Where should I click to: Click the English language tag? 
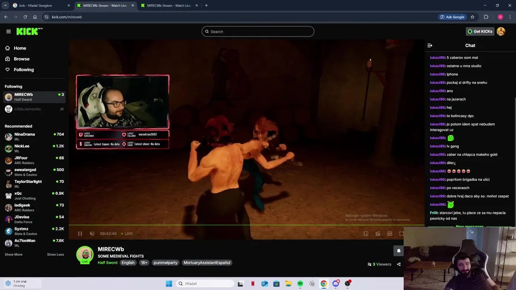(128, 263)
